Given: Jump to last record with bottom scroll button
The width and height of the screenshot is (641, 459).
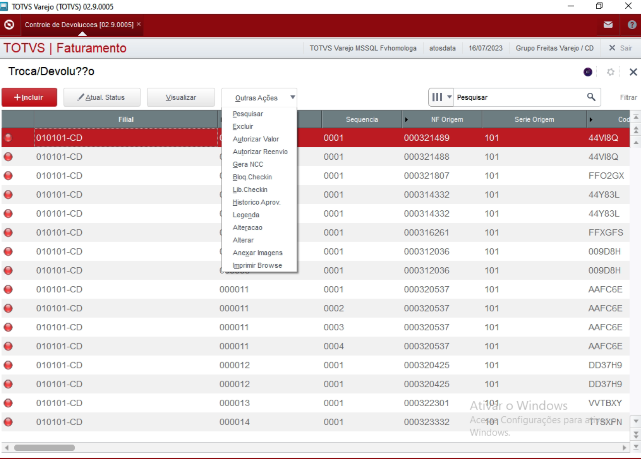Looking at the screenshot, I should tap(636, 447).
